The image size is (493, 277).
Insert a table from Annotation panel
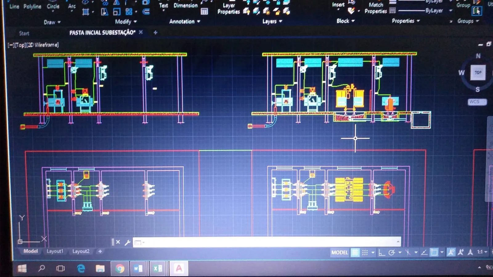click(x=204, y=12)
